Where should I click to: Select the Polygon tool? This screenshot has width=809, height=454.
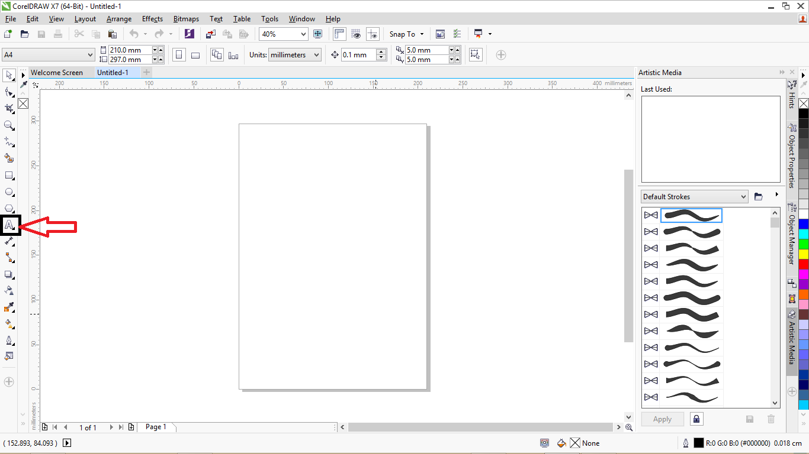tap(8, 208)
